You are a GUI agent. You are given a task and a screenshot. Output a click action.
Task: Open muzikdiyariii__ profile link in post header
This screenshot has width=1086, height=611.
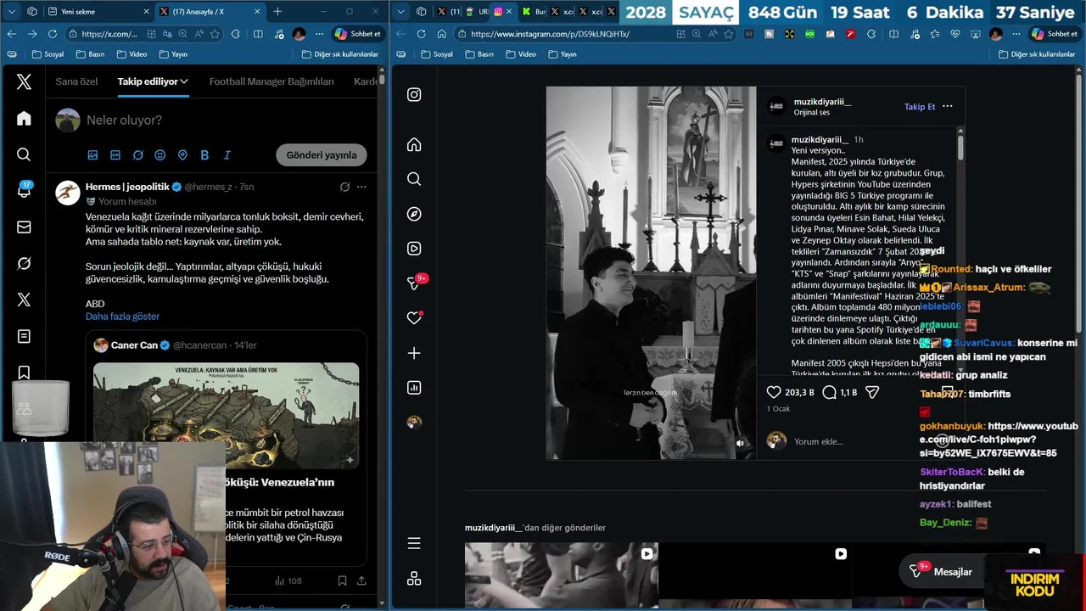pyautogui.click(x=822, y=102)
